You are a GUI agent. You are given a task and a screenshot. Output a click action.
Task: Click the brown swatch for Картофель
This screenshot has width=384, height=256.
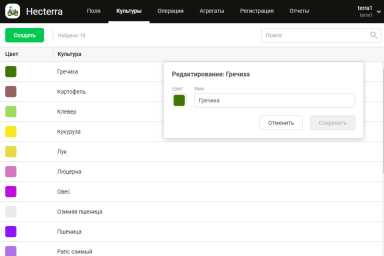click(11, 91)
